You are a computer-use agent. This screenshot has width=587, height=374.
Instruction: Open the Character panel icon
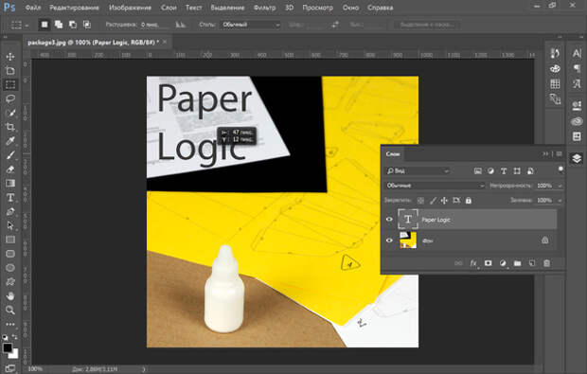[577, 53]
